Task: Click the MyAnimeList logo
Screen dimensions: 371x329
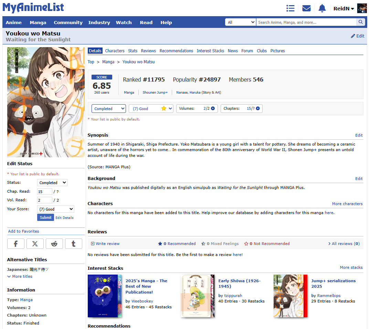Action: [33, 8]
